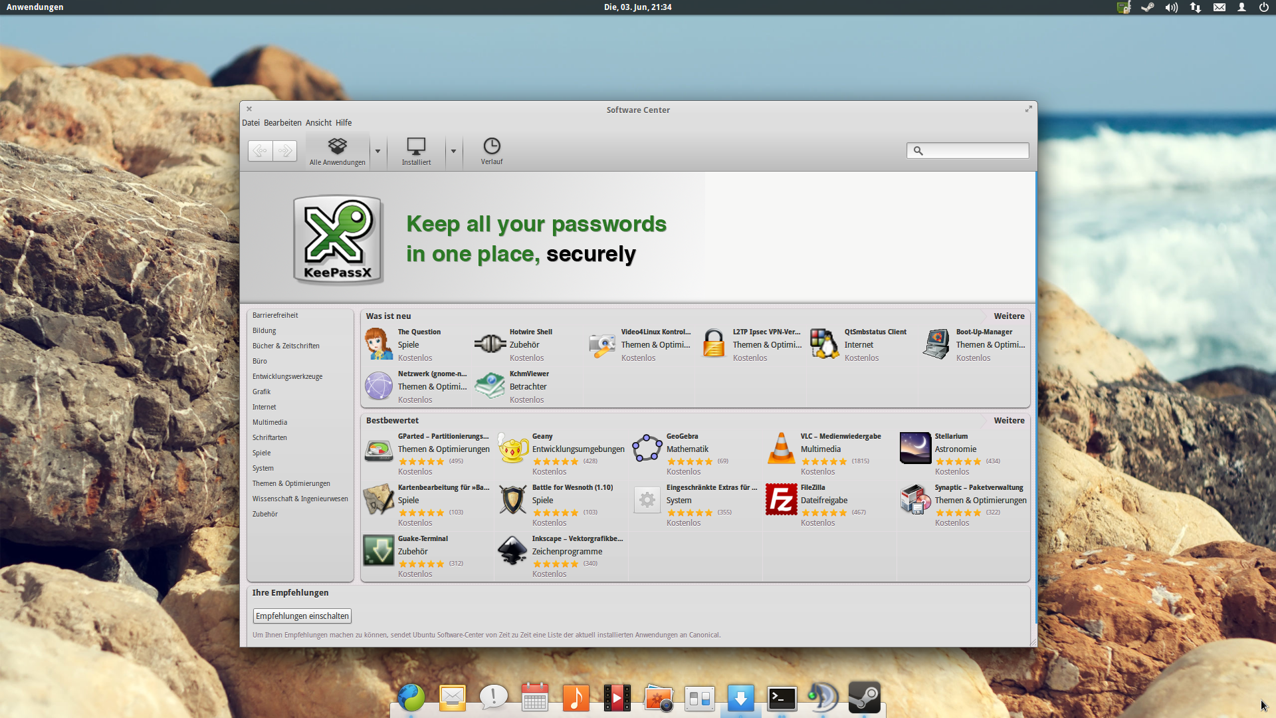Open the Stellarium icon

915,448
